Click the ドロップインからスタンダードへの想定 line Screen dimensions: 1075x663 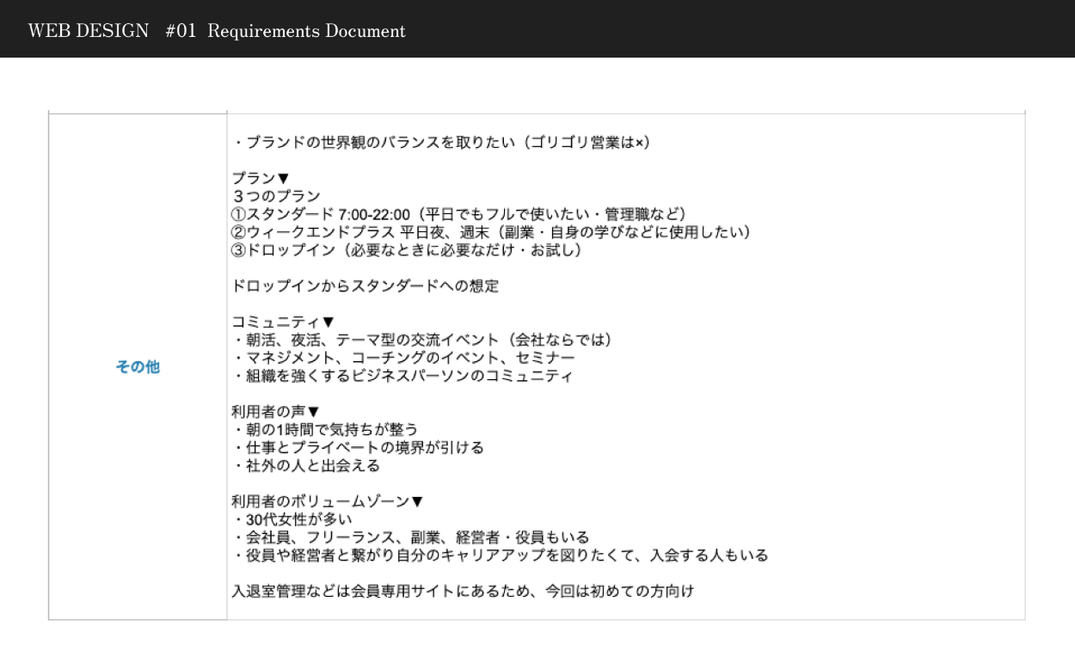point(365,286)
